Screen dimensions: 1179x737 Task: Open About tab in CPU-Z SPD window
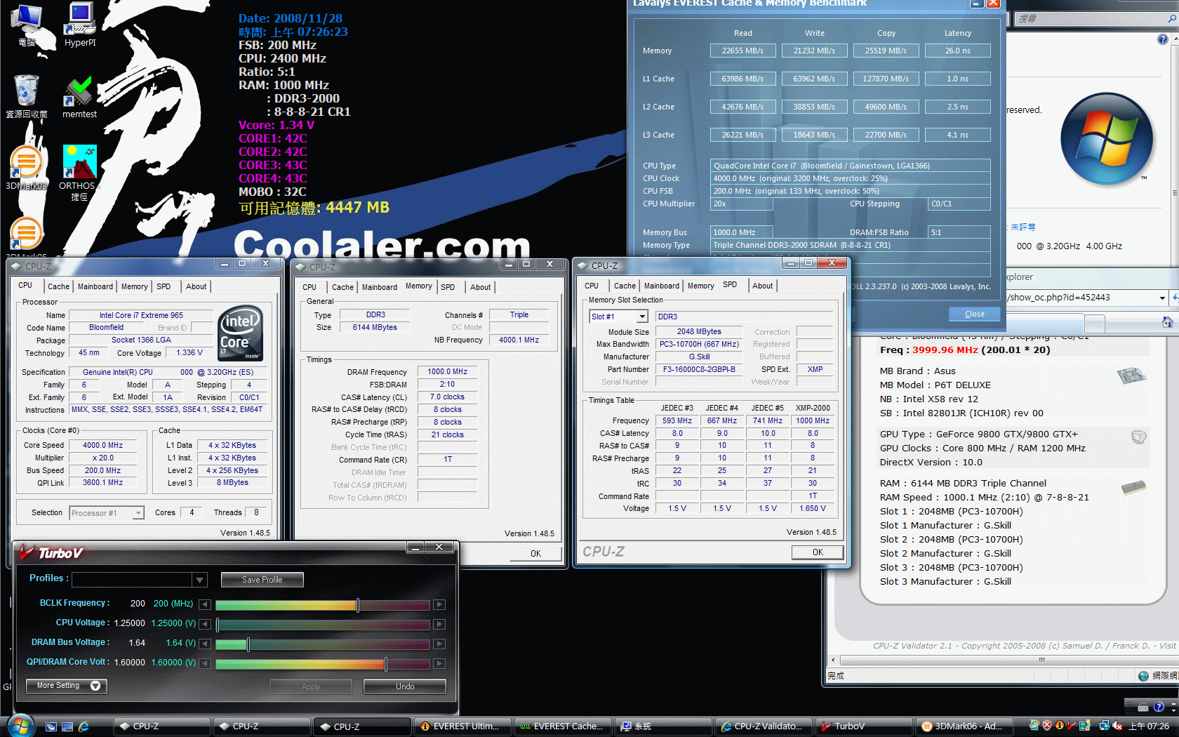763,286
